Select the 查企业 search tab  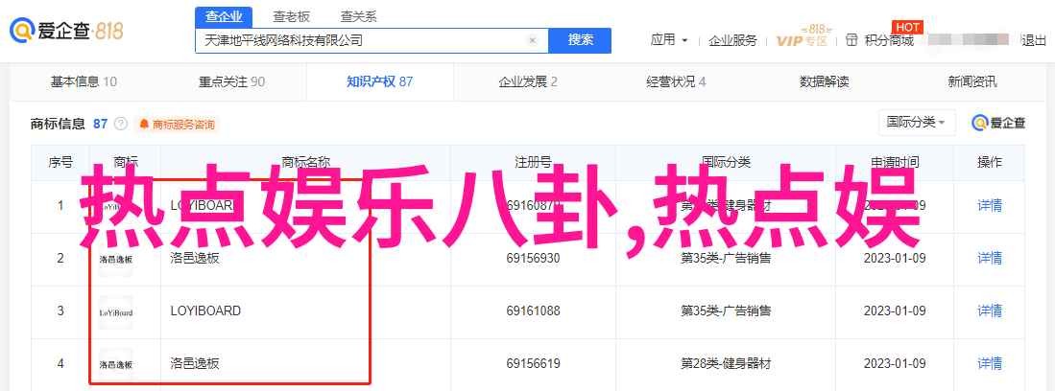(x=224, y=17)
